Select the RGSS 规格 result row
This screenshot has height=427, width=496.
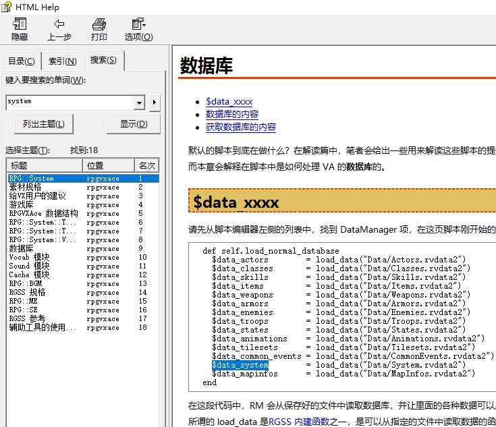(83, 292)
